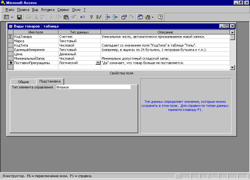Maximize the Виды товаров table window

[227, 26]
